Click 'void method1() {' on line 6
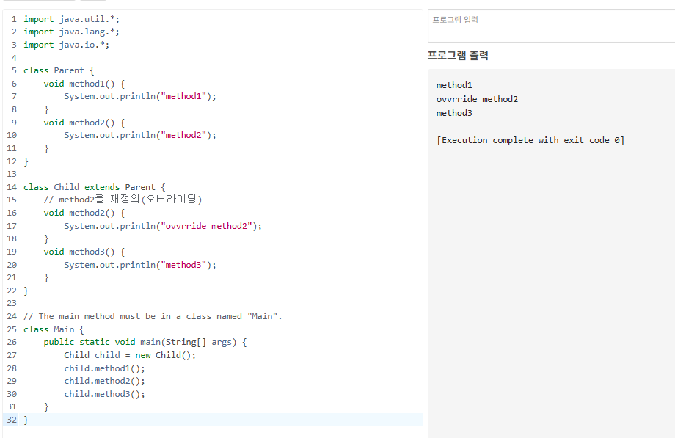The width and height of the screenshot is (675, 438). click(x=84, y=84)
